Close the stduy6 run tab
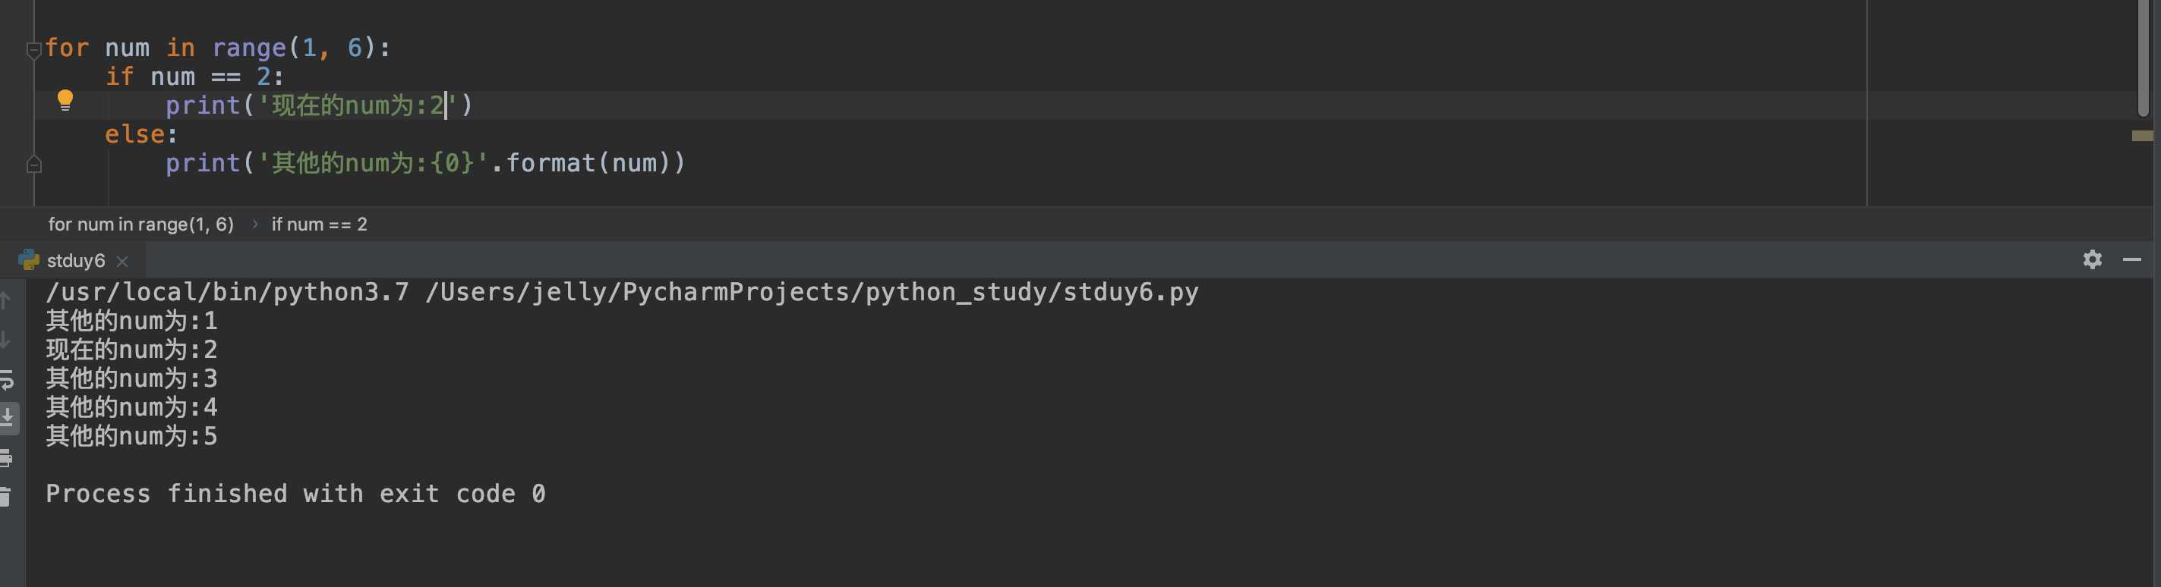2161x587 pixels. 122,261
